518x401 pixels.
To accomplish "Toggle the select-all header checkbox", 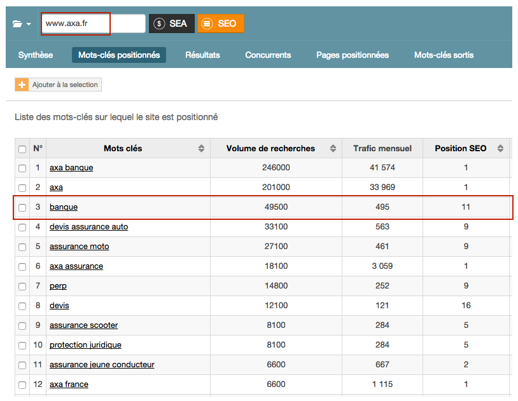I will click(x=22, y=149).
